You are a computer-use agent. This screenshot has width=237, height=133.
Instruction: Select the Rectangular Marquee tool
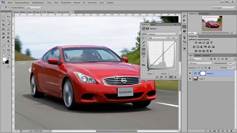pos(3,17)
